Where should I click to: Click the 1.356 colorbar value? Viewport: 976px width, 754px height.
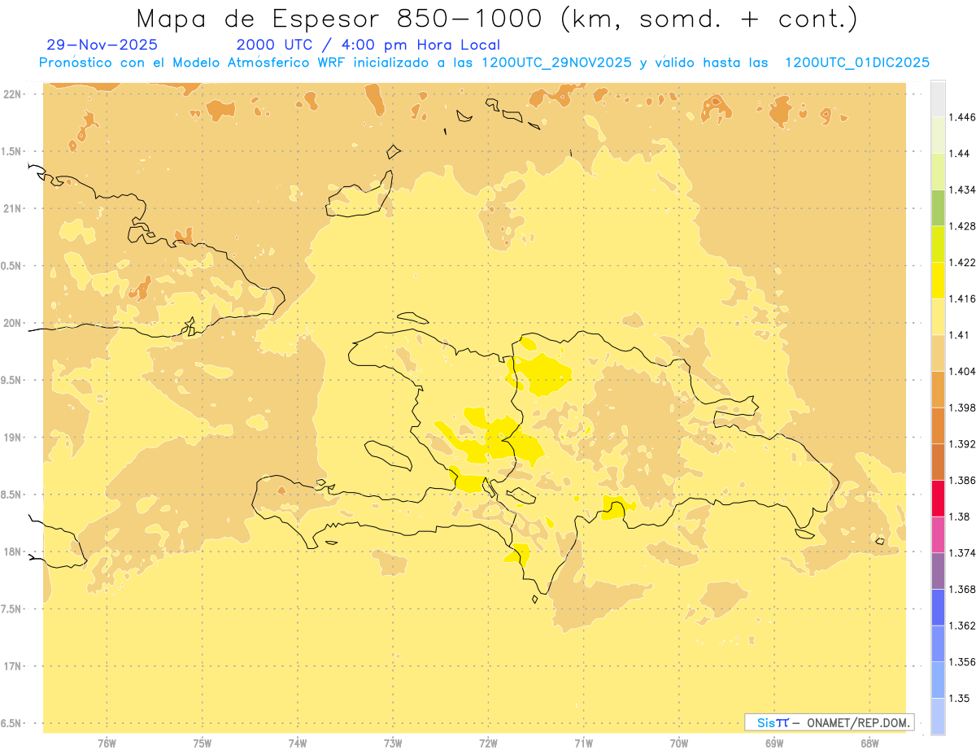click(x=962, y=662)
